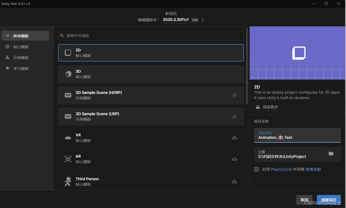This screenshot has height=208, width=346.
Task: Open the PlasticSCM link
Action: coord(282,169)
